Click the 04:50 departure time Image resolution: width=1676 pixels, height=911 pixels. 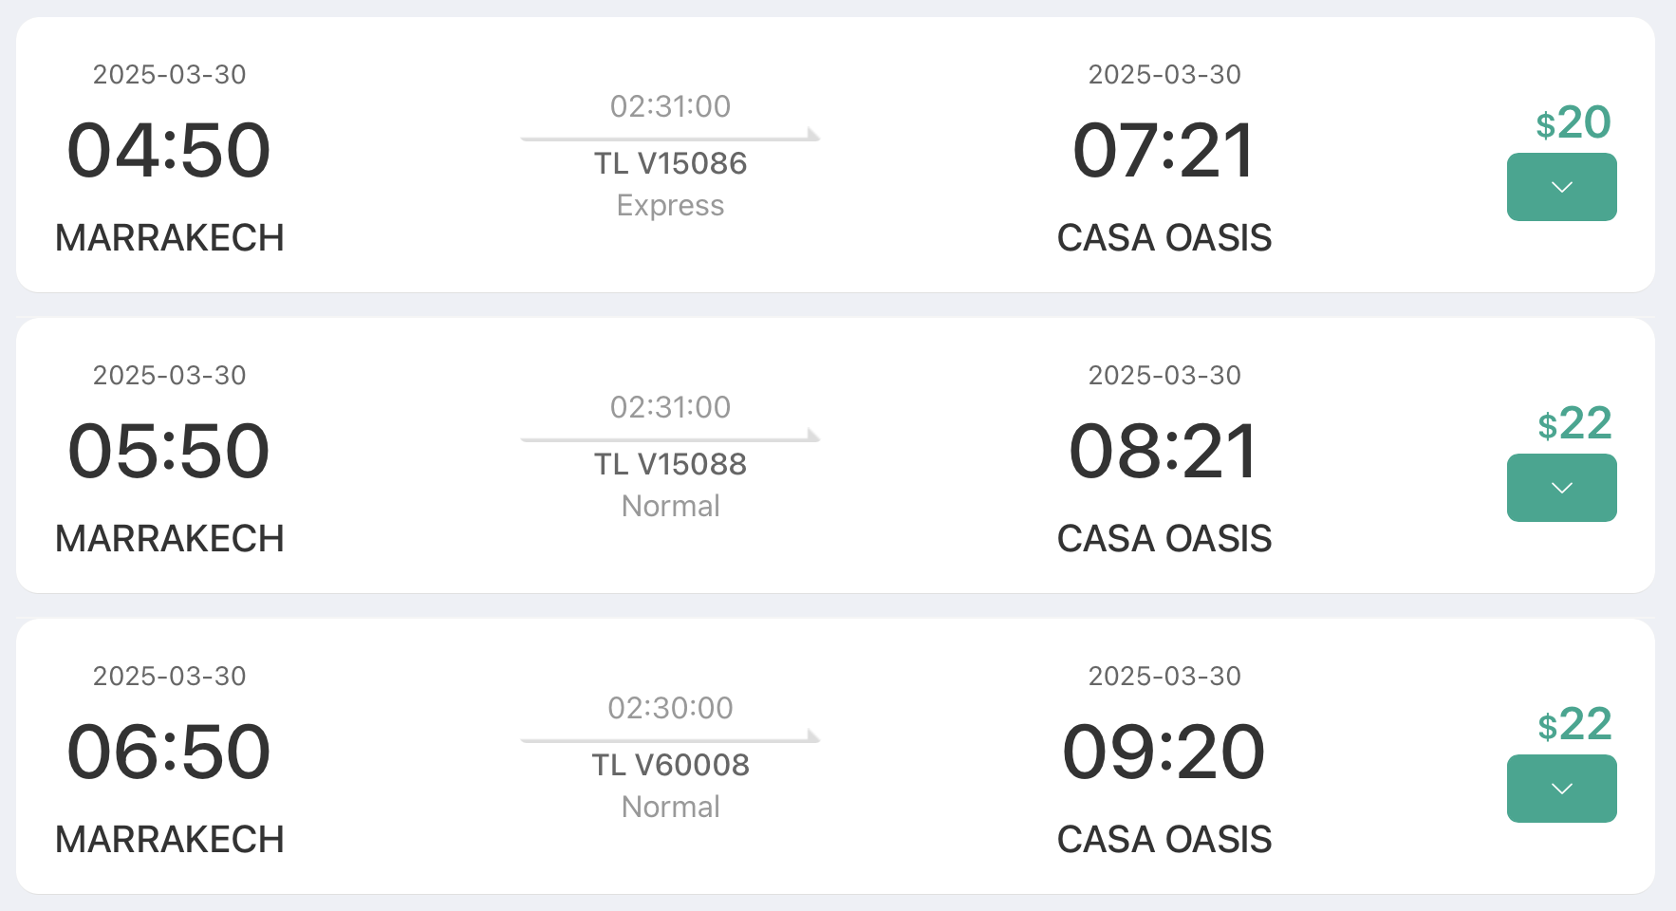[x=169, y=151]
